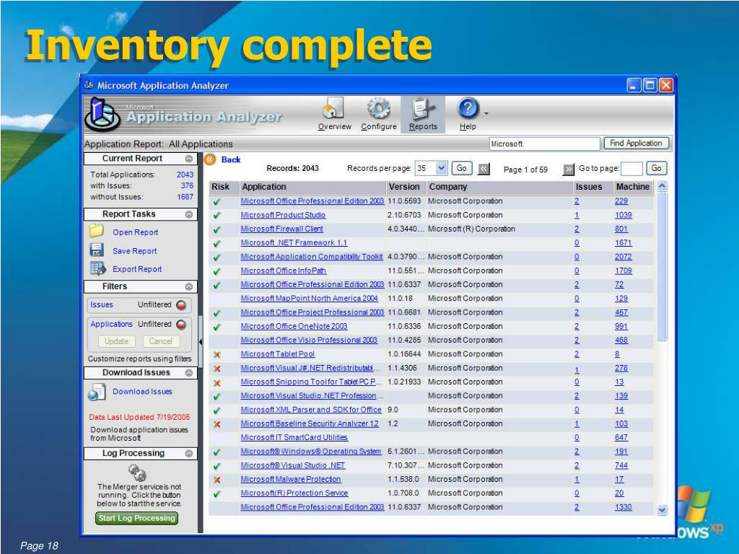Open Microsoft Office InfoPath link

pyautogui.click(x=283, y=271)
